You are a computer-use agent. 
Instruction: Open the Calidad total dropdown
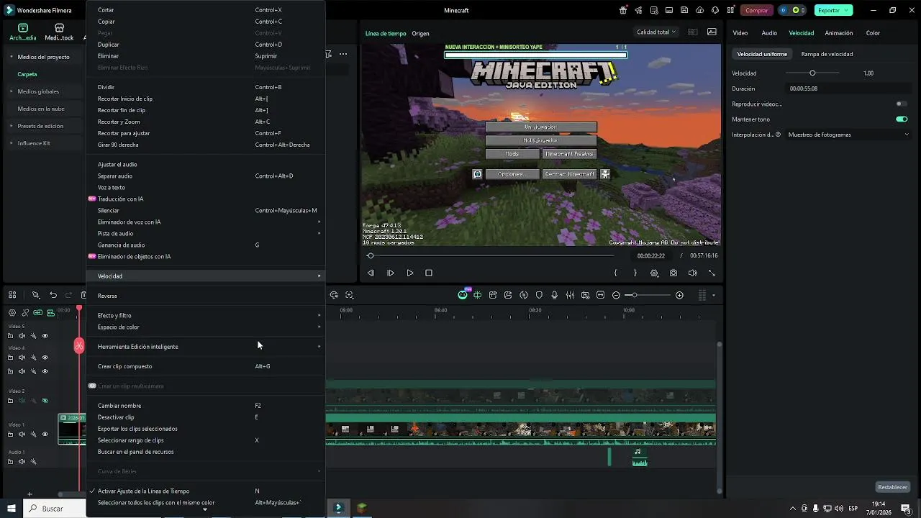pos(655,32)
